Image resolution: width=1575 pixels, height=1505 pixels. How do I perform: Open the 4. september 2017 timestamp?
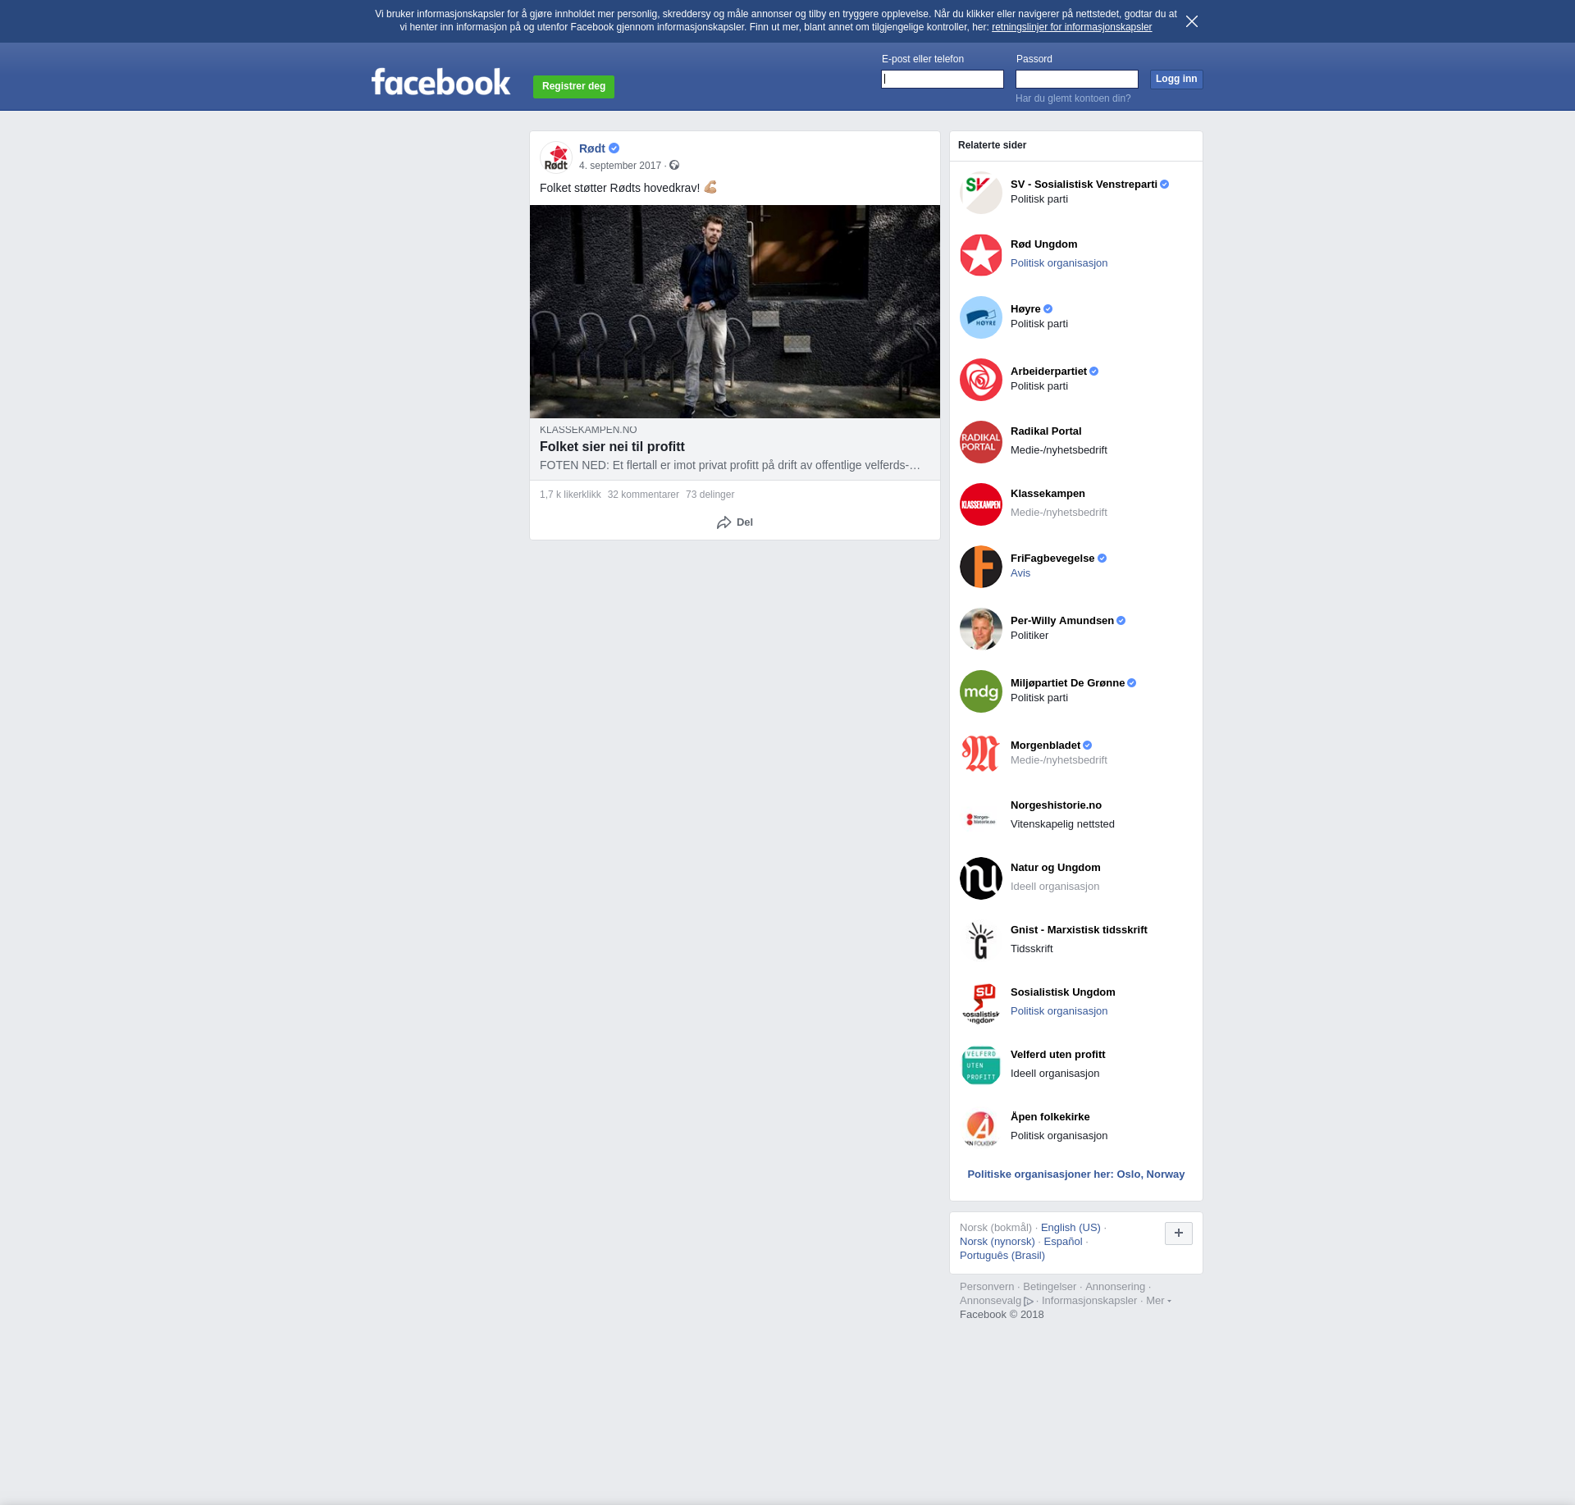click(x=620, y=166)
